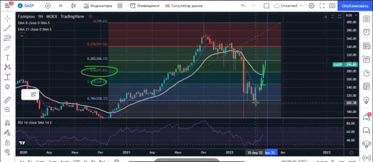Select the patterns tool
Image resolution: width=373 pixels, height=162 pixels.
(7, 67)
